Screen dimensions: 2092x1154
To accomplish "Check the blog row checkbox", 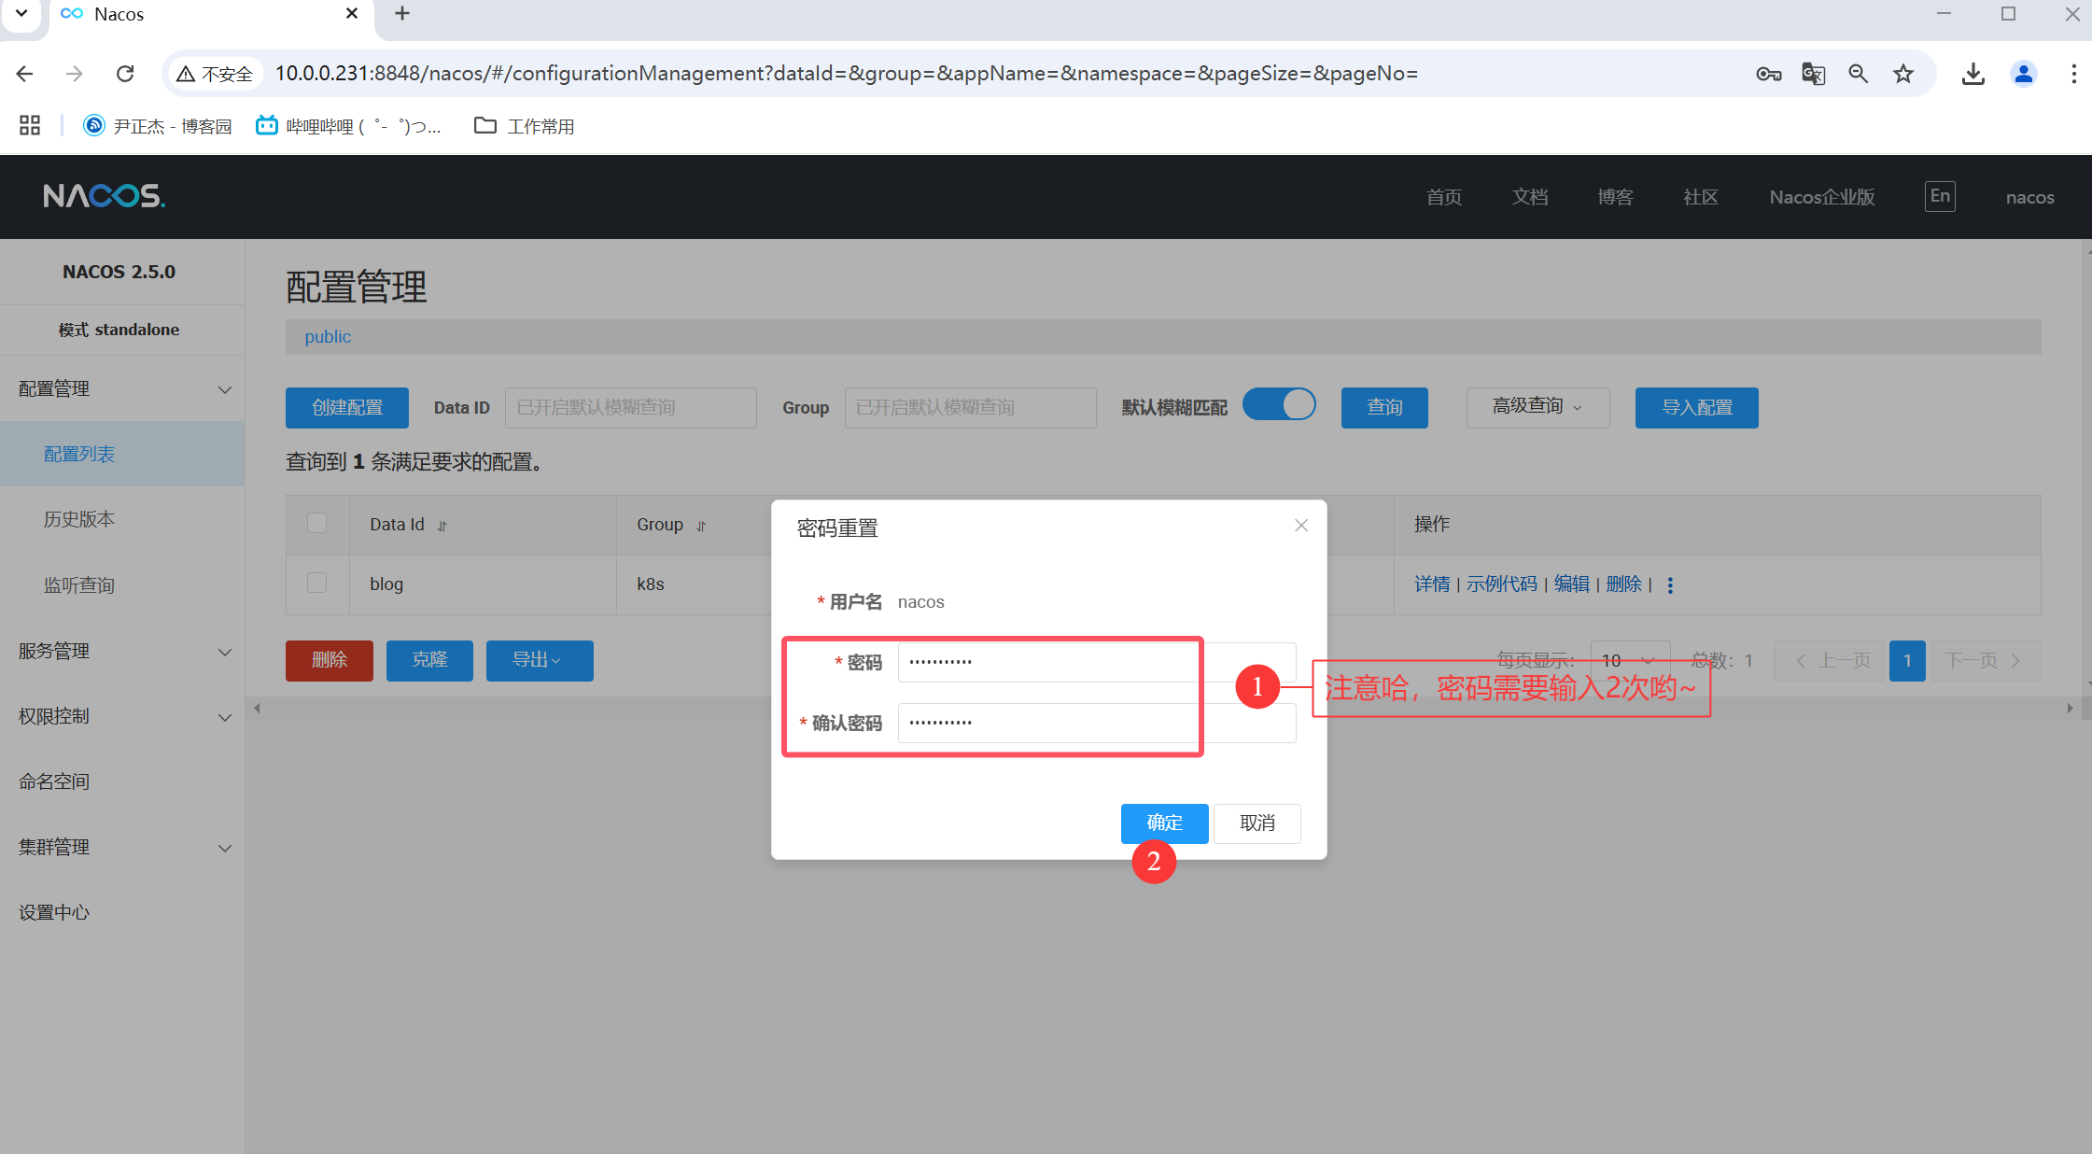I will (x=317, y=584).
